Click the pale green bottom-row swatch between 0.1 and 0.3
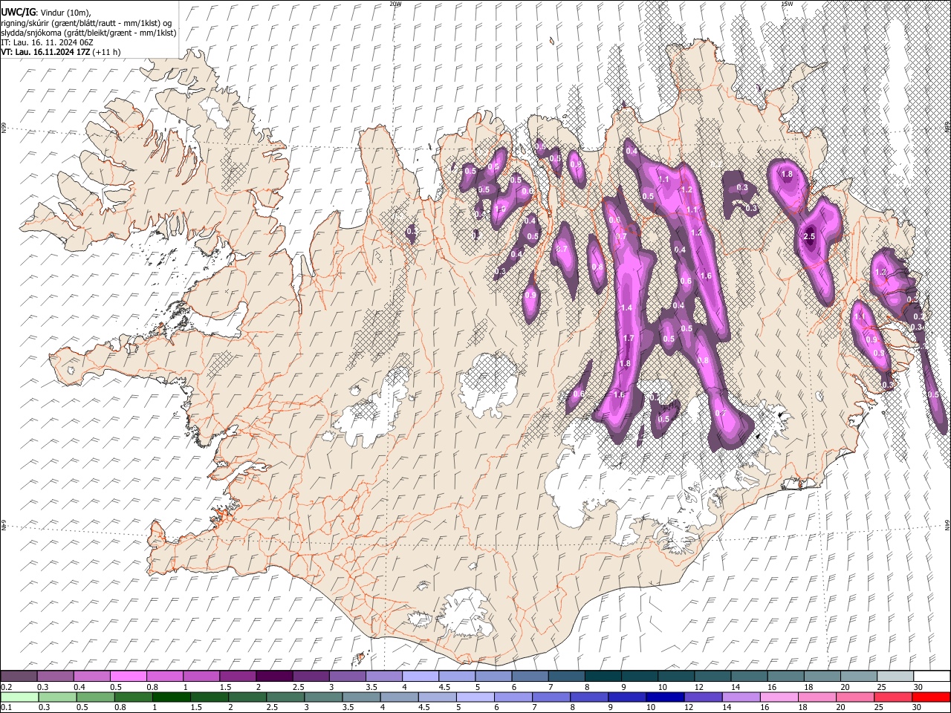The width and height of the screenshot is (951, 713). (19, 697)
